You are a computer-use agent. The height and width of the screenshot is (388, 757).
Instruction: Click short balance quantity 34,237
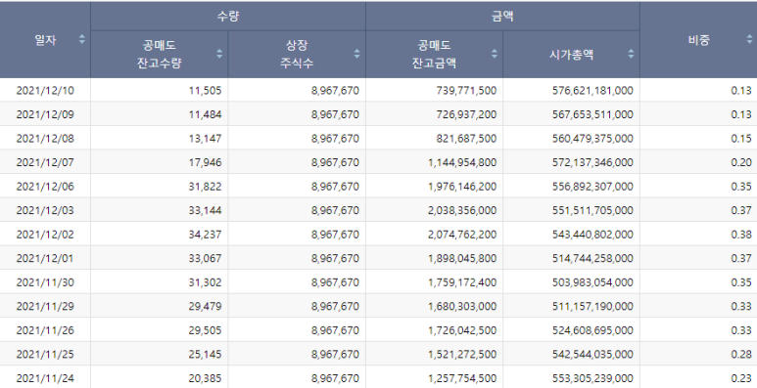pyautogui.click(x=206, y=235)
